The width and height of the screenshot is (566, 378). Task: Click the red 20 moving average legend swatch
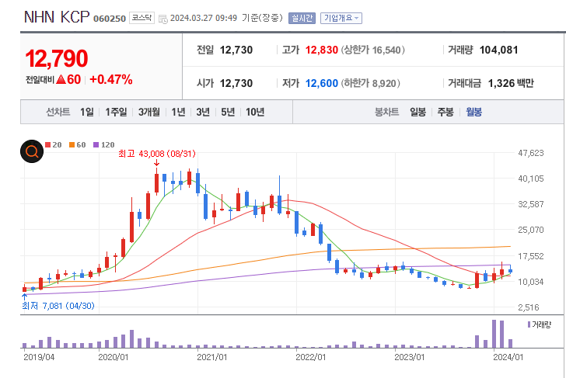(x=47, y=145)
